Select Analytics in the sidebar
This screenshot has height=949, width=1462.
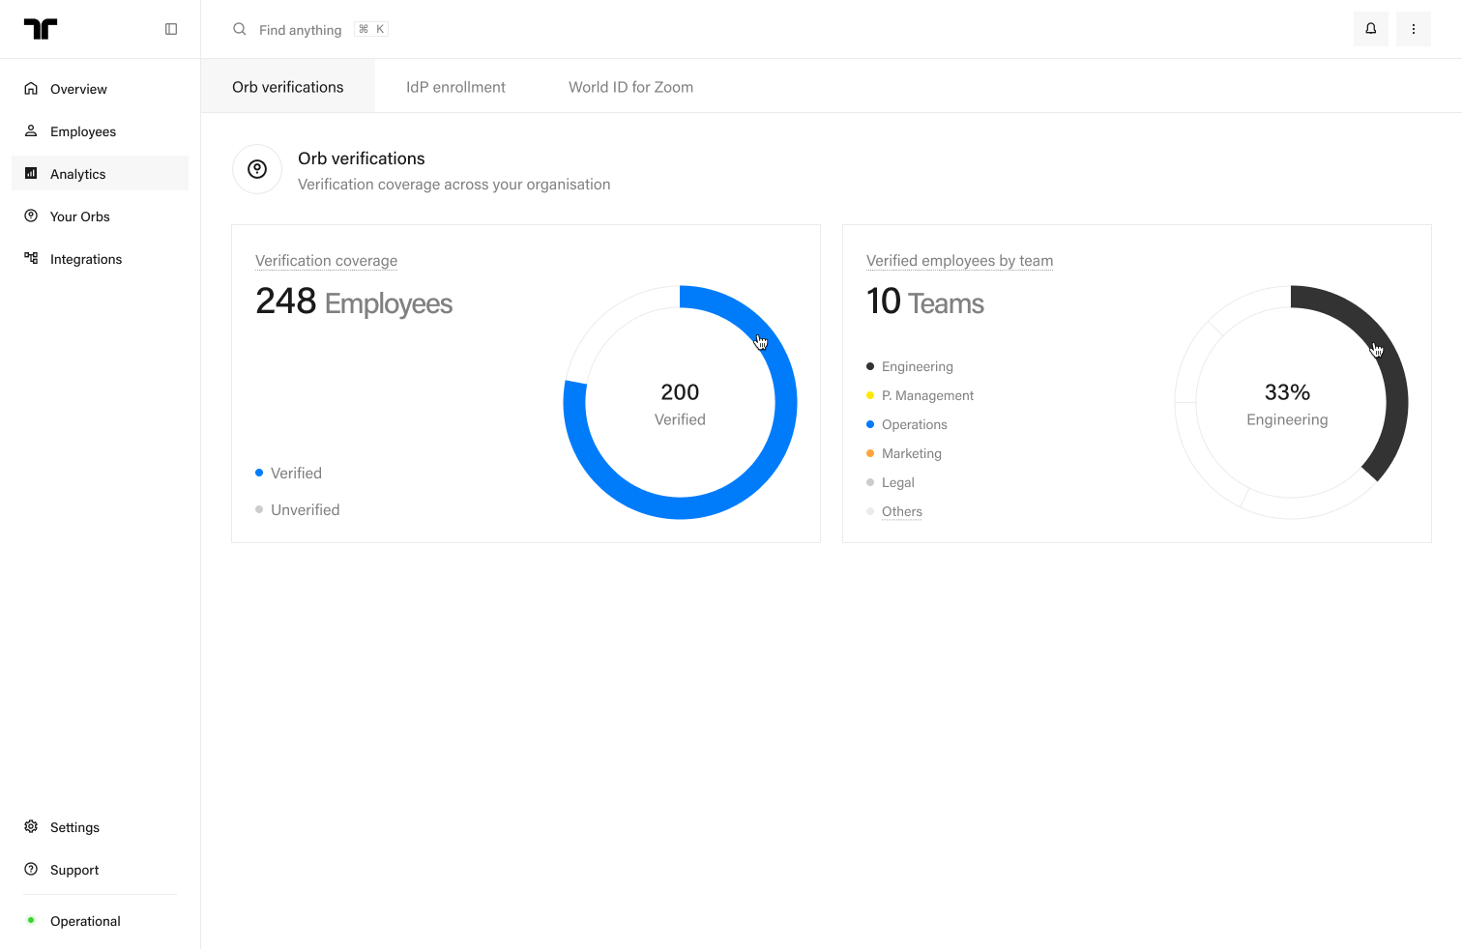click(x=100, y=174)
